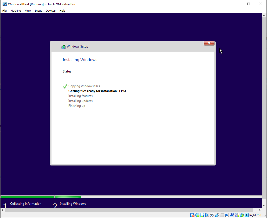Viewport: 267px width, 218px height.
Task: Minimize the VirtualBox window
Action: 237,4
